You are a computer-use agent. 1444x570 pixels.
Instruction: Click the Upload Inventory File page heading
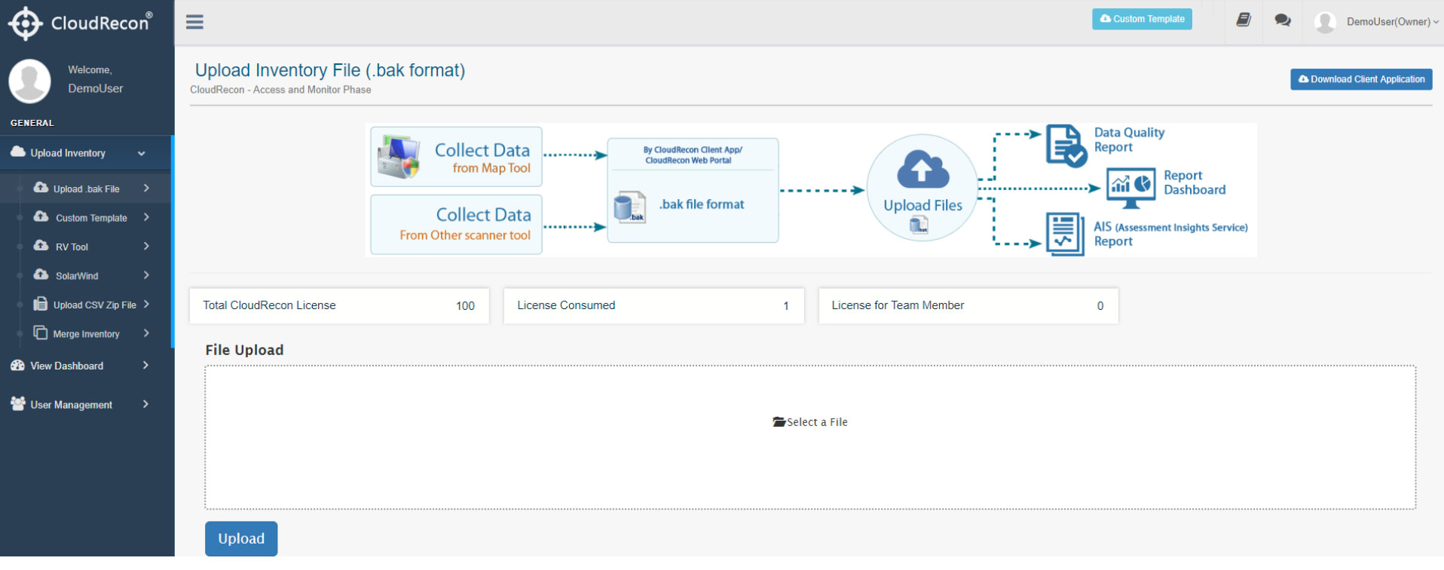[330, 70]
